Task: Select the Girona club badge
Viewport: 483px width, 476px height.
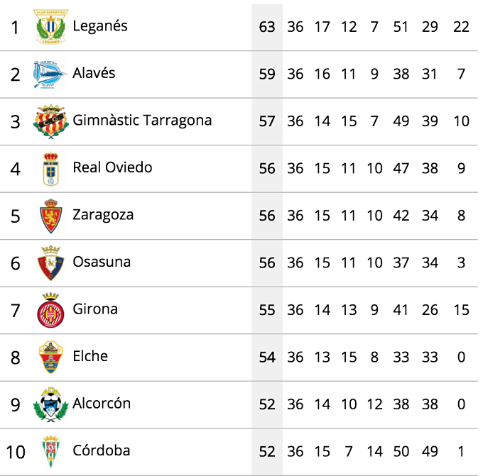Action: pyautogui.click(x=51, y=310)
